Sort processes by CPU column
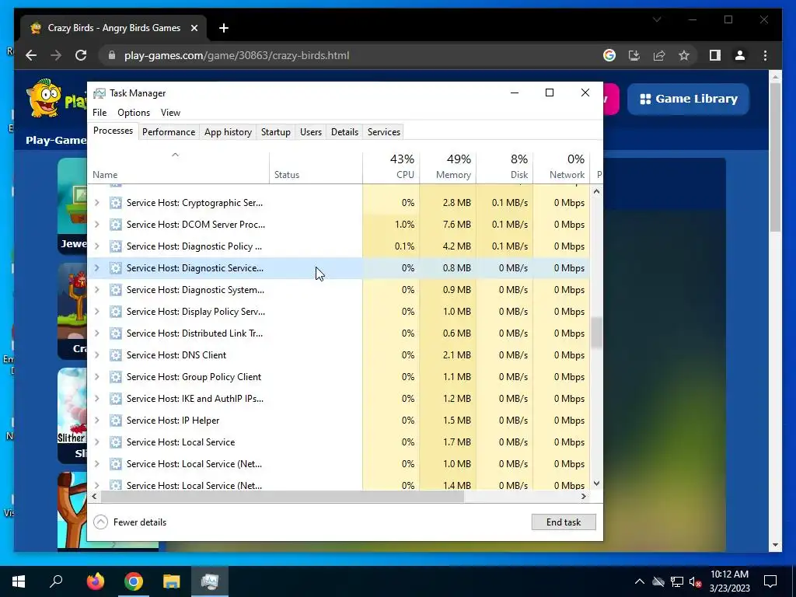Screen dimensions: 796x597 pos(392,167)
